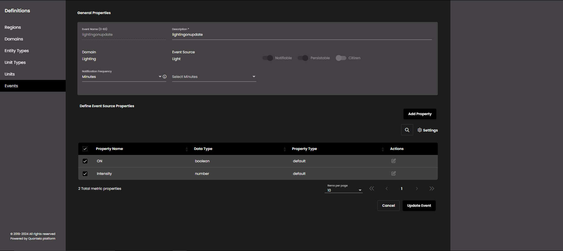Image resolution: width=563 pixels, height=251 pixels.
Task: Open the Select Minutes dropdown
Action: tap(214, 77)
